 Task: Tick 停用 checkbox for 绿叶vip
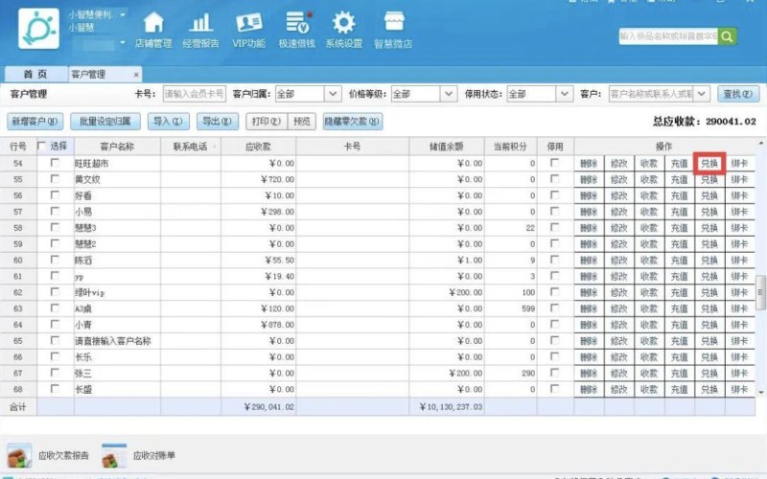555,292
